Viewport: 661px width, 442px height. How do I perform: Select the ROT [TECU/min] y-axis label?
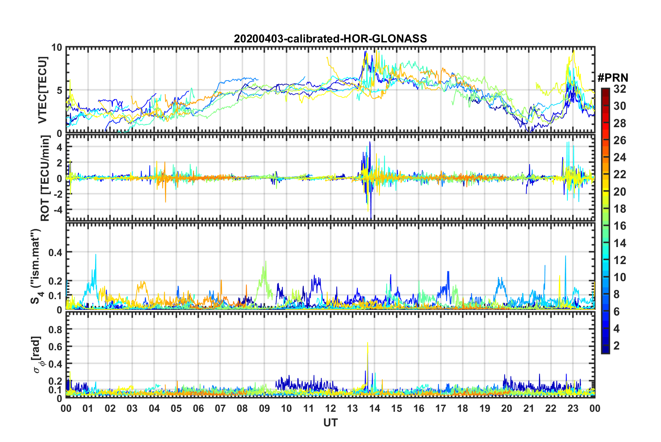click(x=45, y=178)
